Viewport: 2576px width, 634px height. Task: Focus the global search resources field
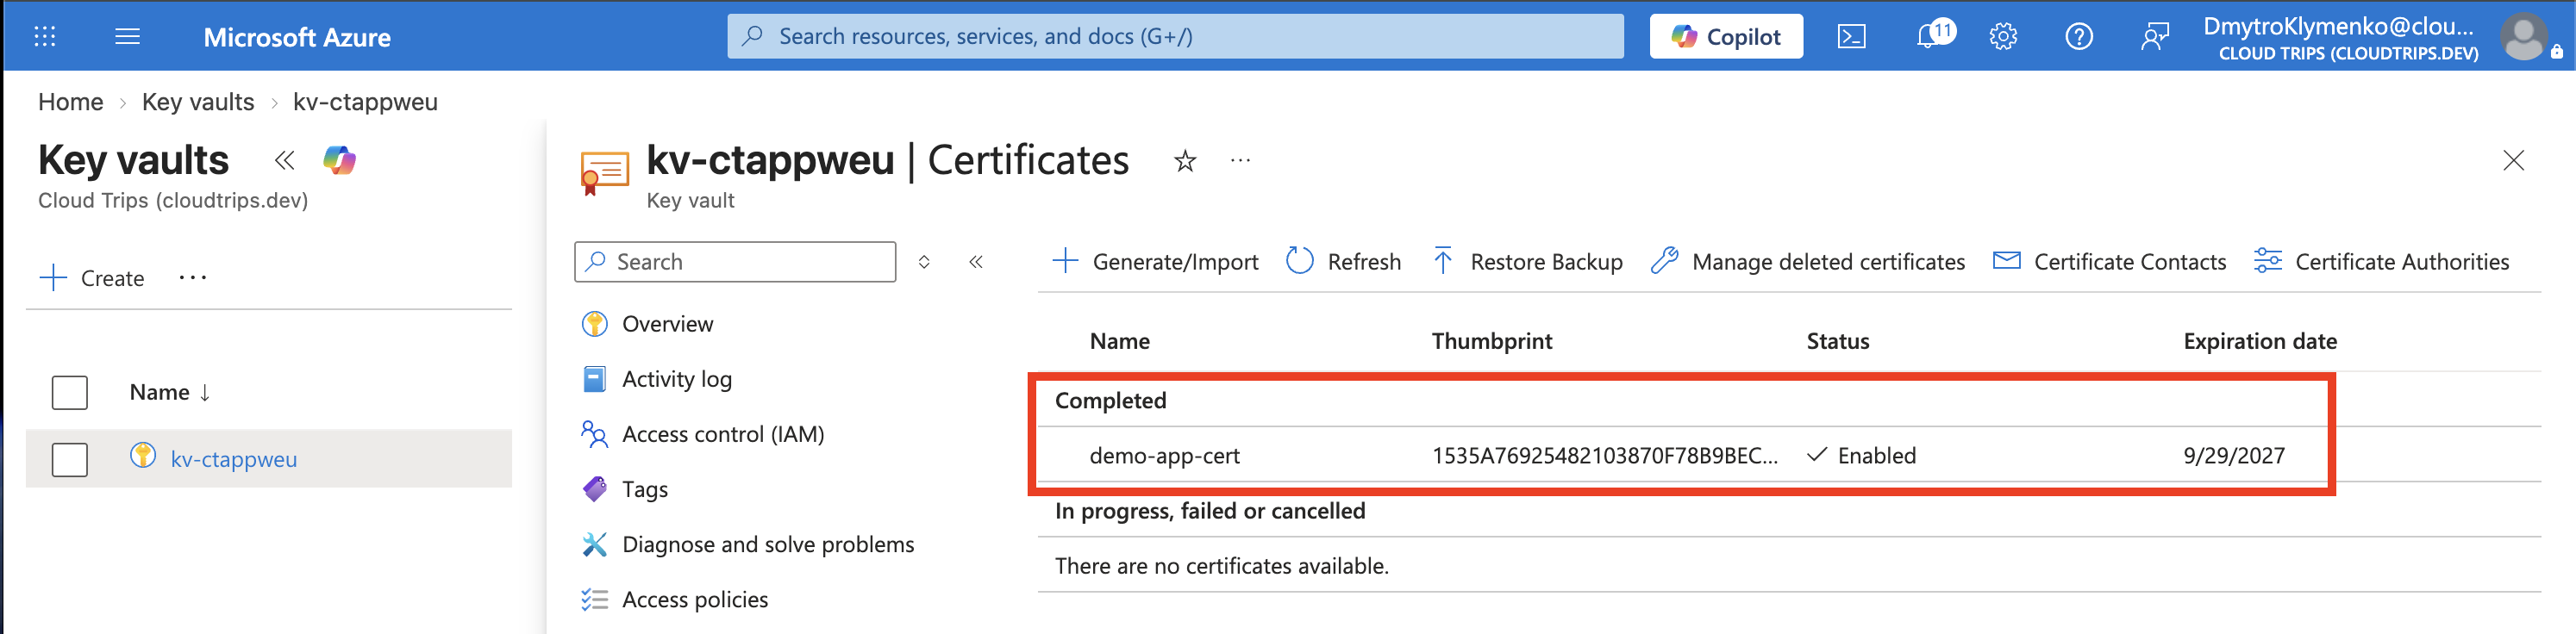(1175, 36)
